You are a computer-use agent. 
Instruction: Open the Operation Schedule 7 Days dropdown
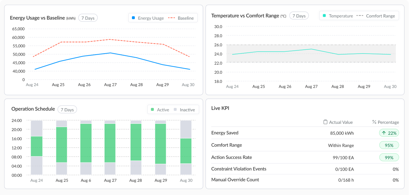click(x=67, y=110)
